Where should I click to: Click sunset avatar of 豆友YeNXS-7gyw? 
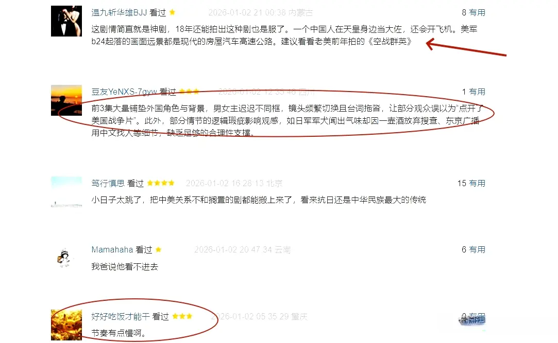tap(66, 100)
